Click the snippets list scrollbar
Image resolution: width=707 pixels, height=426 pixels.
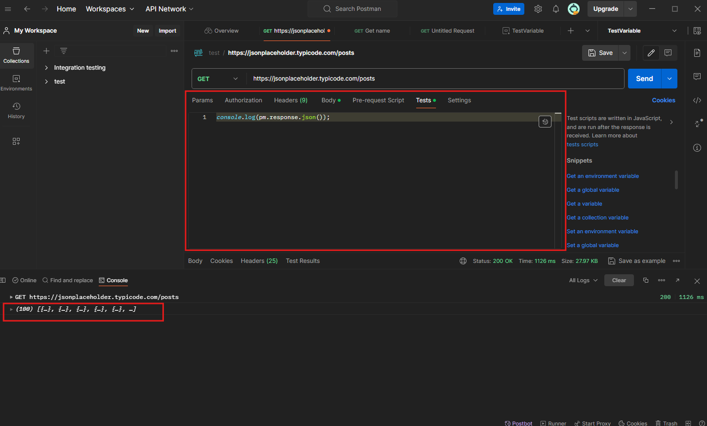[x=676, y=180]
